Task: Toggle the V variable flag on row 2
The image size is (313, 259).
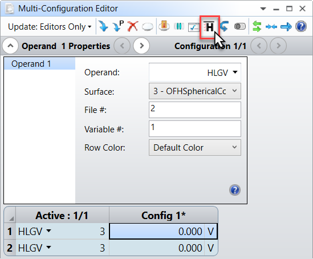Action: [211, 248]
